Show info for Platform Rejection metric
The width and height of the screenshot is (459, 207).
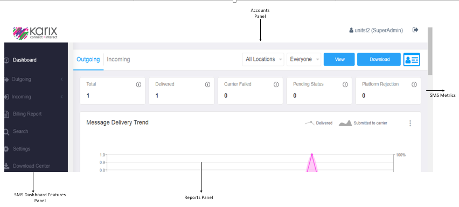click(x=414, y=84)
